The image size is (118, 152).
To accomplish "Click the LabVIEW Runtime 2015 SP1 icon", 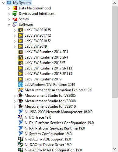I will [21, 57].
